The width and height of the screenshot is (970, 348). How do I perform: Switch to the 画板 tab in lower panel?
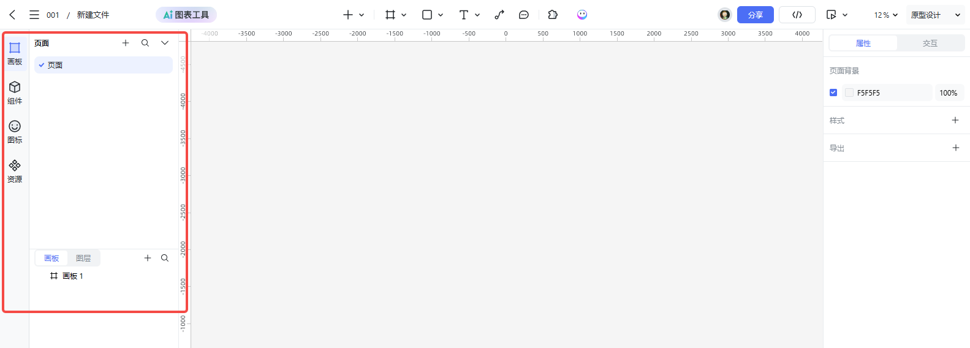tap(51, 259)
